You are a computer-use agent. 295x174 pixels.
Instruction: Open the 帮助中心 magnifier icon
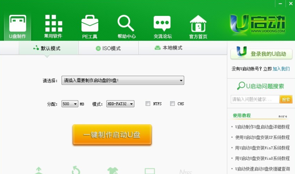(x=126, y=23)
